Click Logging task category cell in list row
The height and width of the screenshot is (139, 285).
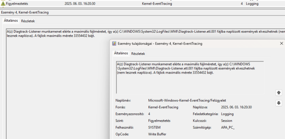(x=252, y=4)
